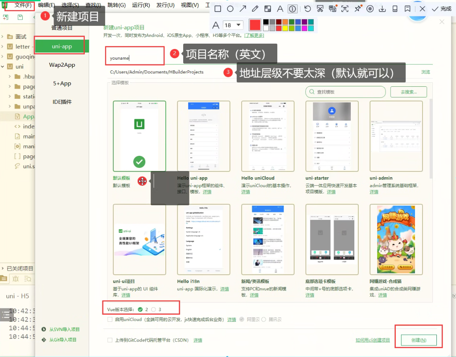
Task: Cancel screenshot with the X icon
Action: coord(423,9)
